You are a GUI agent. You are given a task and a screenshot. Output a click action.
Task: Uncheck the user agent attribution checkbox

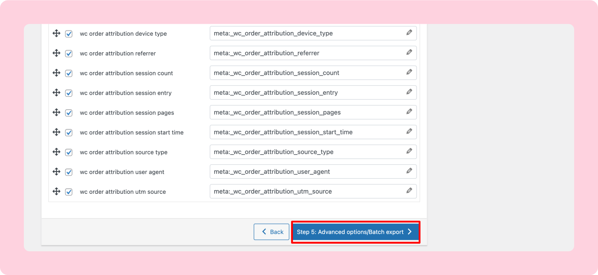68,172
